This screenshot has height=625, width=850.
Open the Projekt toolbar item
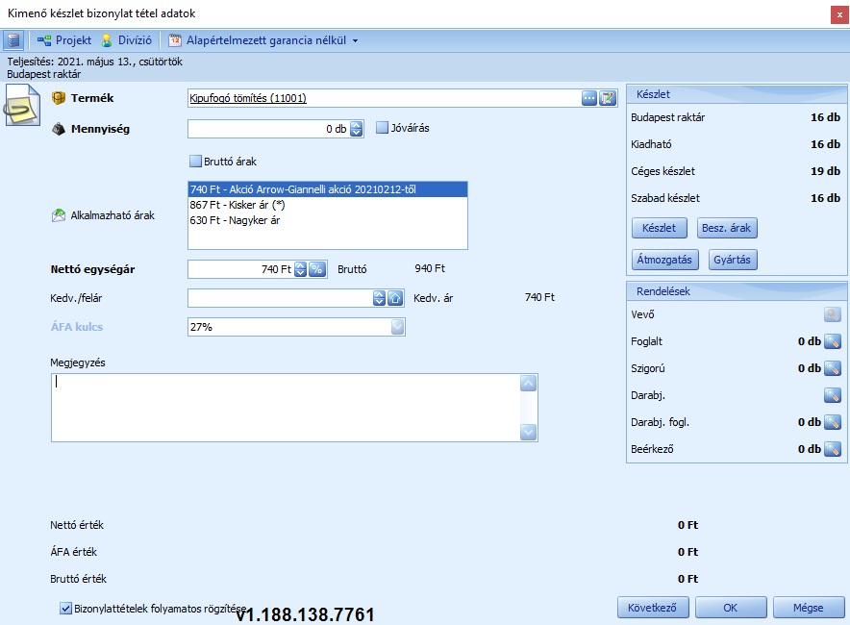(x=64, y=40)
